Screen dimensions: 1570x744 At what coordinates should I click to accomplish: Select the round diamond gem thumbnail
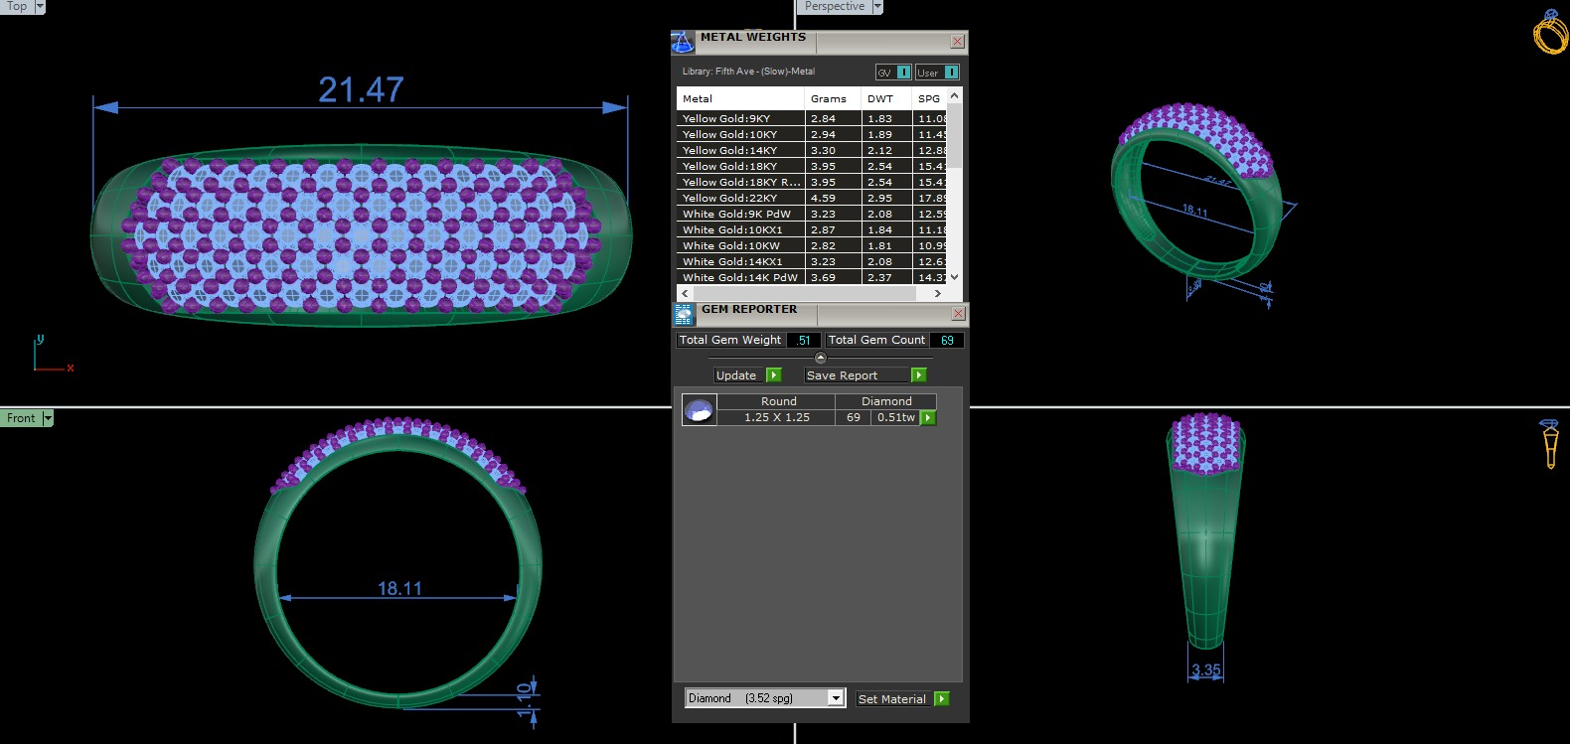click(699, 409)
